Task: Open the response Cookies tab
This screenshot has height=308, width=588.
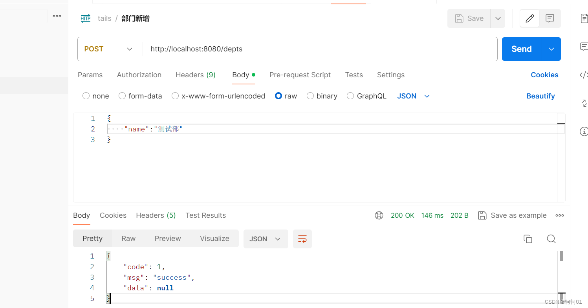Action: click(x=113, y=215)
